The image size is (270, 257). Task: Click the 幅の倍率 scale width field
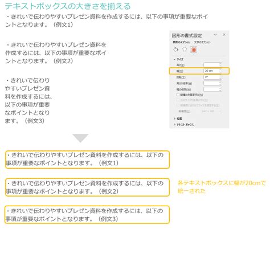(x=211, y=89)
